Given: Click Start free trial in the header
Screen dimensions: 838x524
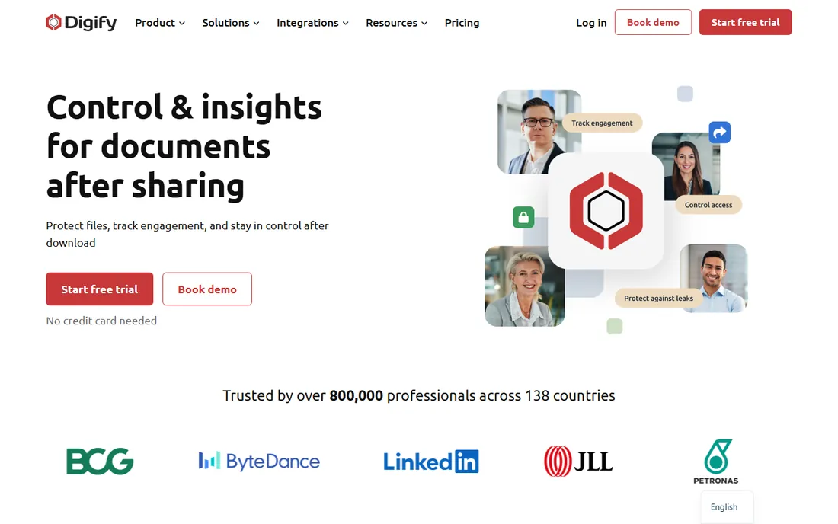Looking at the screenshot, I should 745,22.
